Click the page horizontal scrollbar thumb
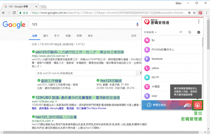The image size is (210, 134). [x=101, y=133]
